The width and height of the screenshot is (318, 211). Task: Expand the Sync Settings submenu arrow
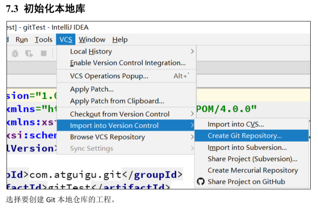(x=192, y=148)
